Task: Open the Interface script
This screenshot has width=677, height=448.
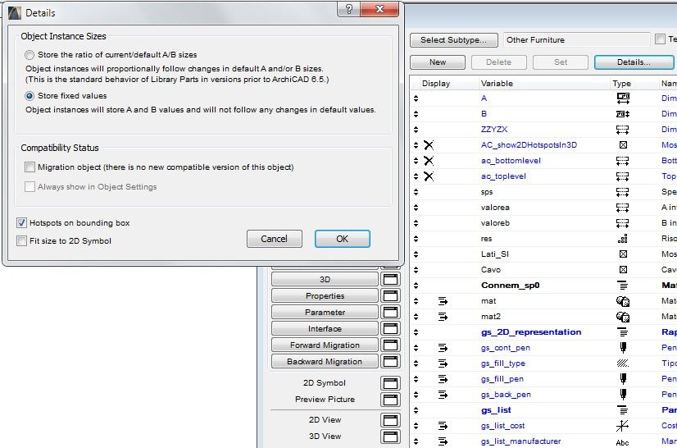Action: coord(325,329)
